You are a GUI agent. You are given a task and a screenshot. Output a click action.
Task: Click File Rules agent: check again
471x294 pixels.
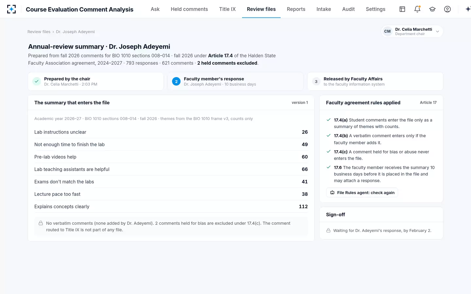[362, 193]
